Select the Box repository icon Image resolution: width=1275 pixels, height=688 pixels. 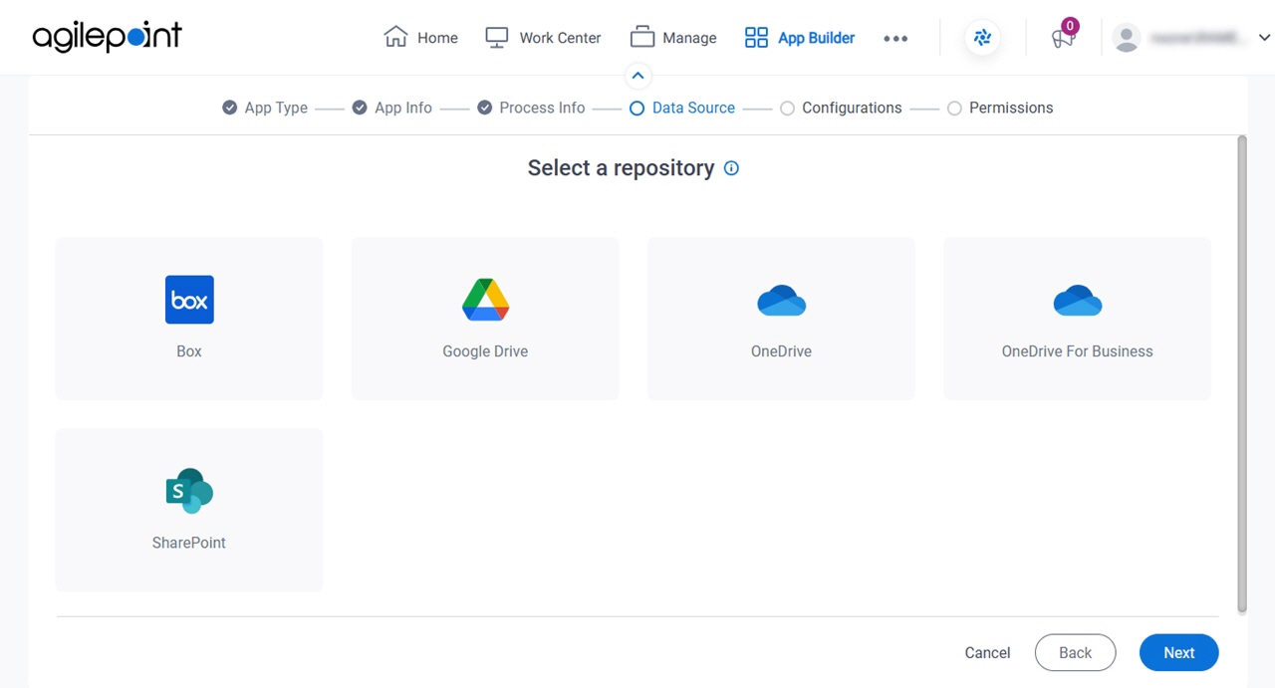click(x=189, y=300)
